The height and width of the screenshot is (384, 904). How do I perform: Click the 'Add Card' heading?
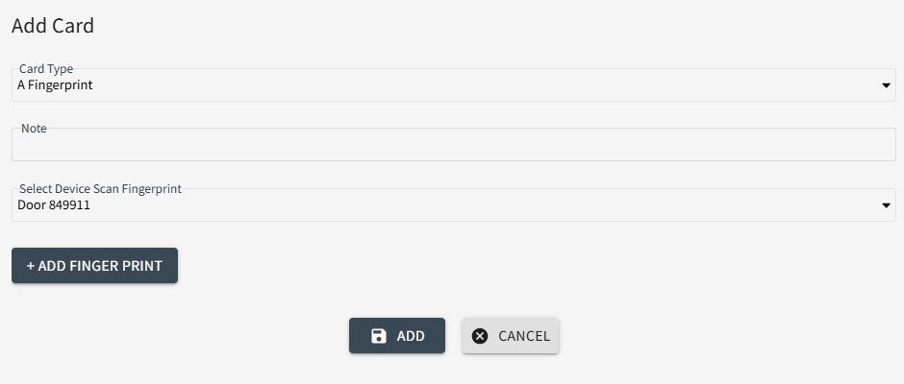(x=53, y=26)
